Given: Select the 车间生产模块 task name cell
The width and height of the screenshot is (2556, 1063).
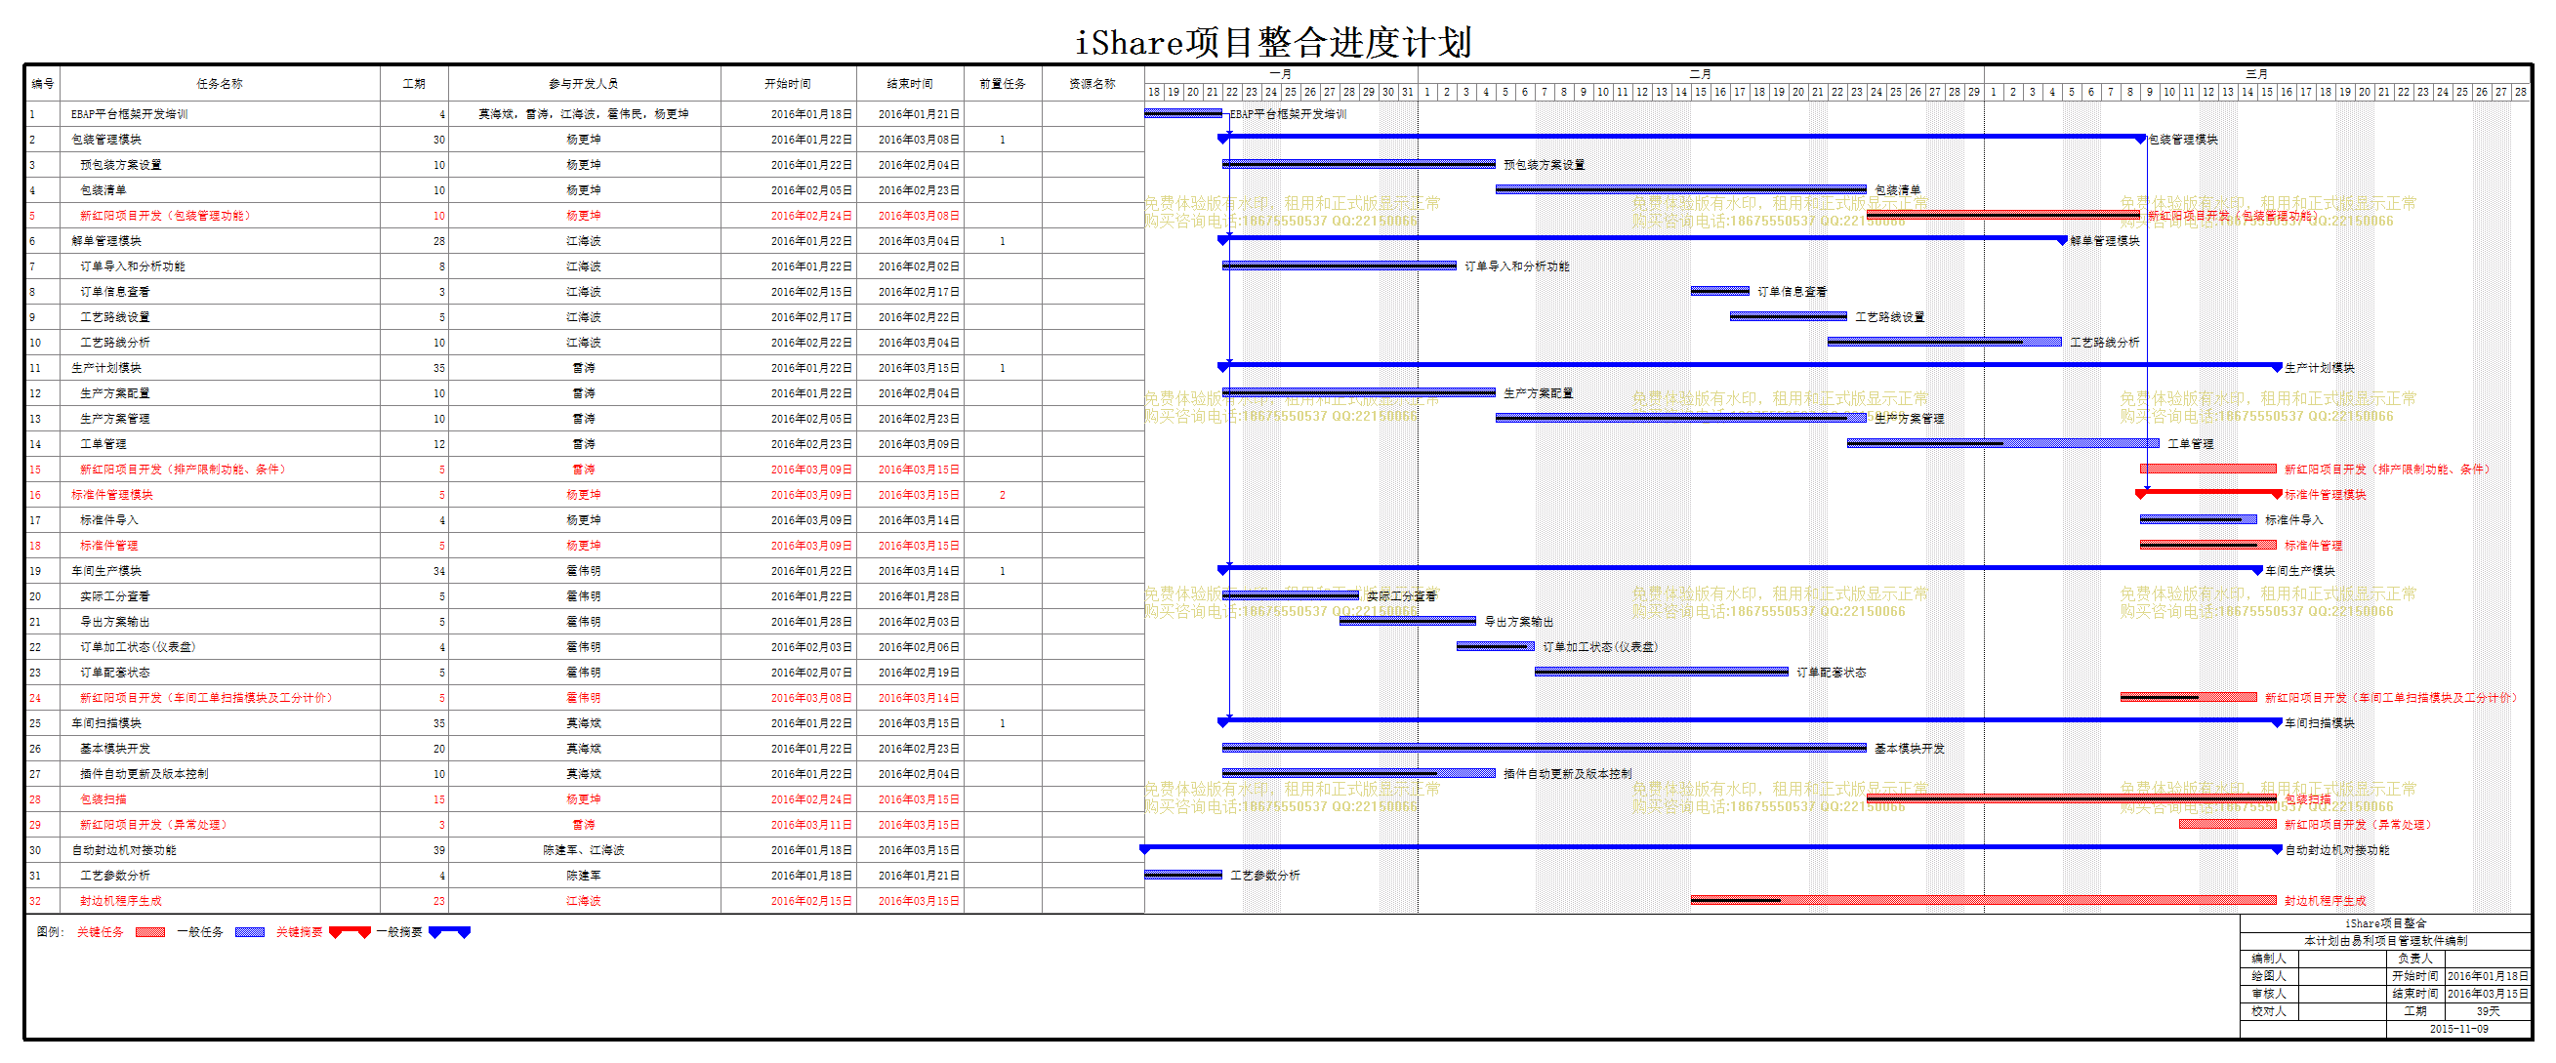Looking at the screenshot, I should pos(220,571).
